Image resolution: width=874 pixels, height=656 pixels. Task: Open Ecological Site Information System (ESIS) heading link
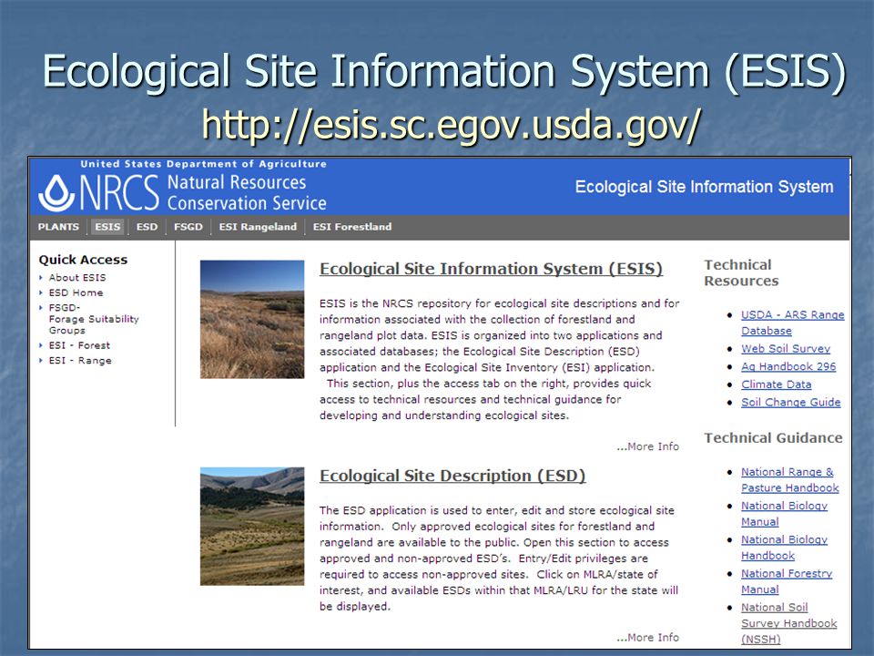pos(491,269)
